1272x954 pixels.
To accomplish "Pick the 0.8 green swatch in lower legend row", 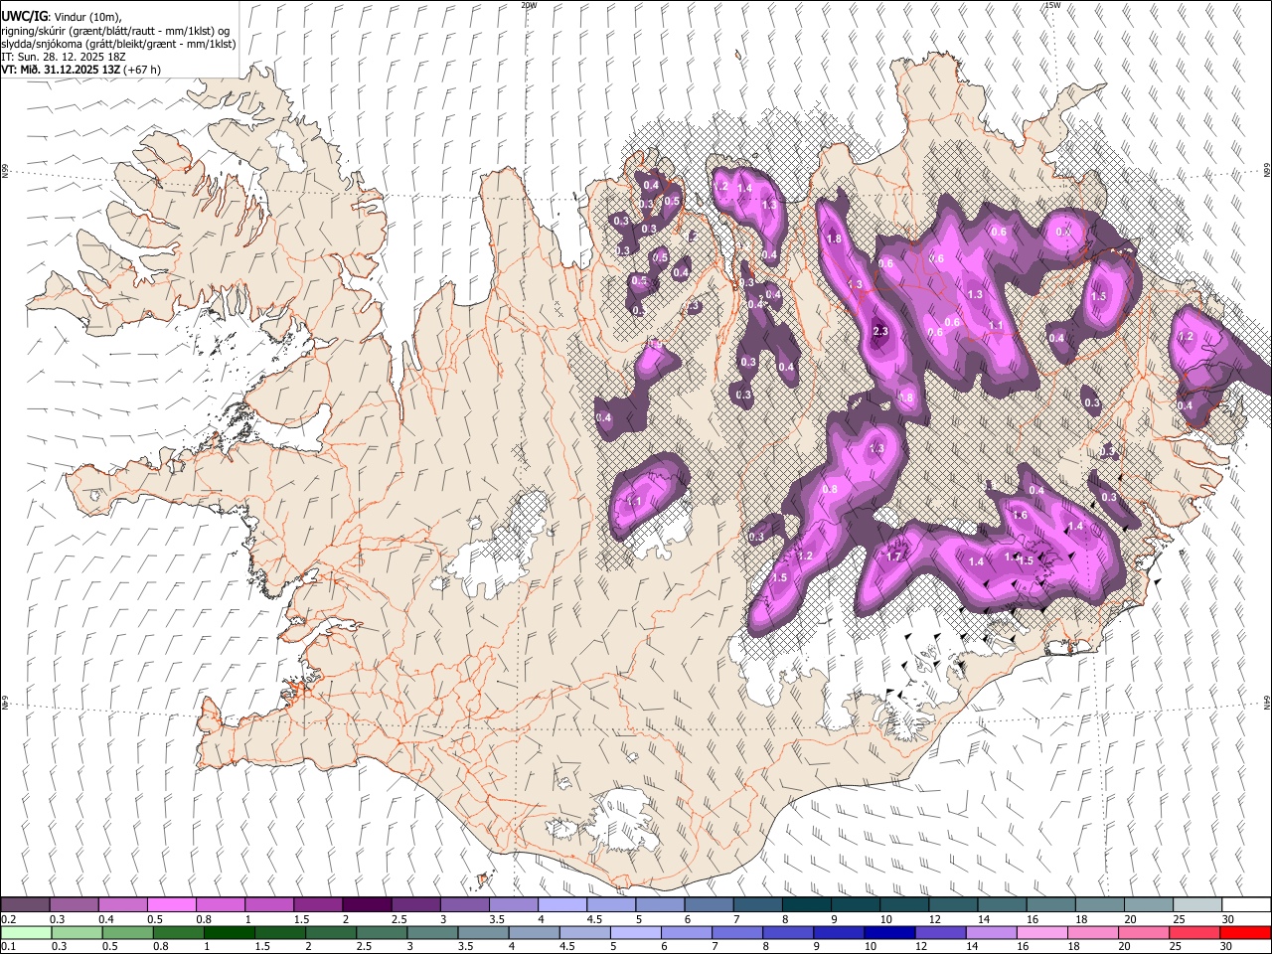I will coord(178,933).
